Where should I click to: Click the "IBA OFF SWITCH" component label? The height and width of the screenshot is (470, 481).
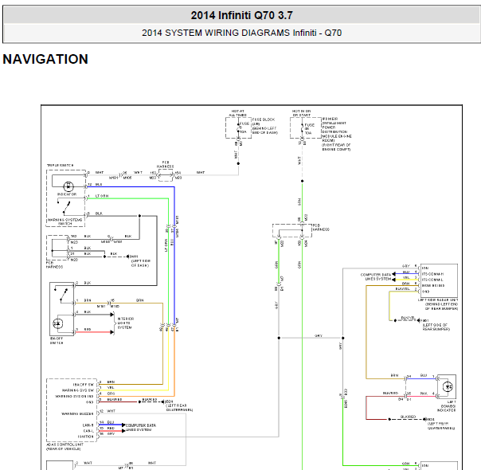[57, 340]
